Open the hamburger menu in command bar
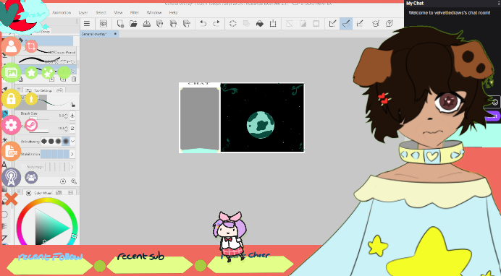 tap(87, 24)
